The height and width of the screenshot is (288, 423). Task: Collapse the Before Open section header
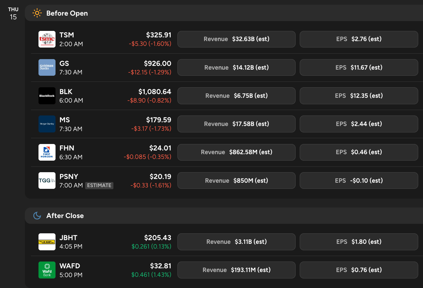pyautogui.click(x=224, y=13)
